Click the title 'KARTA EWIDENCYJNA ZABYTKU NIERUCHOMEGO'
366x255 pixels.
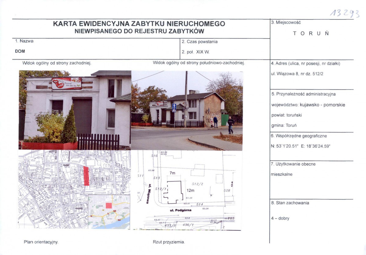[139, 24]
